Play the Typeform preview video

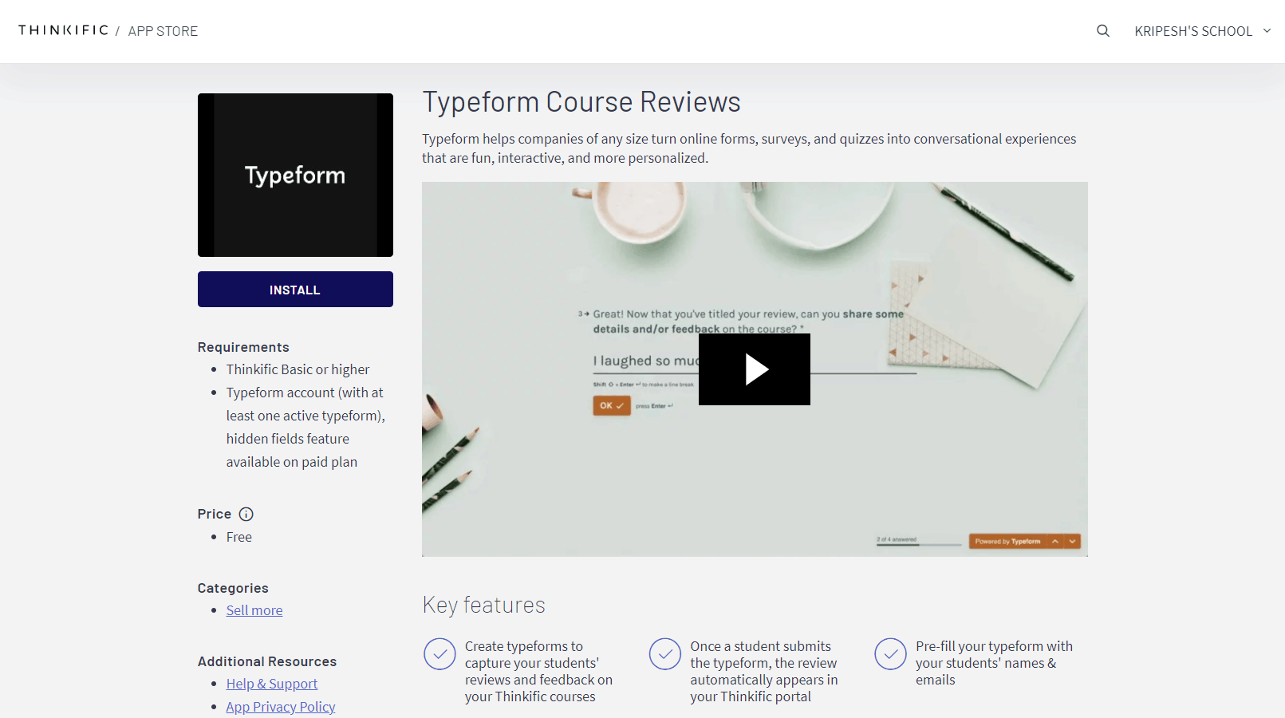(755, 369)
